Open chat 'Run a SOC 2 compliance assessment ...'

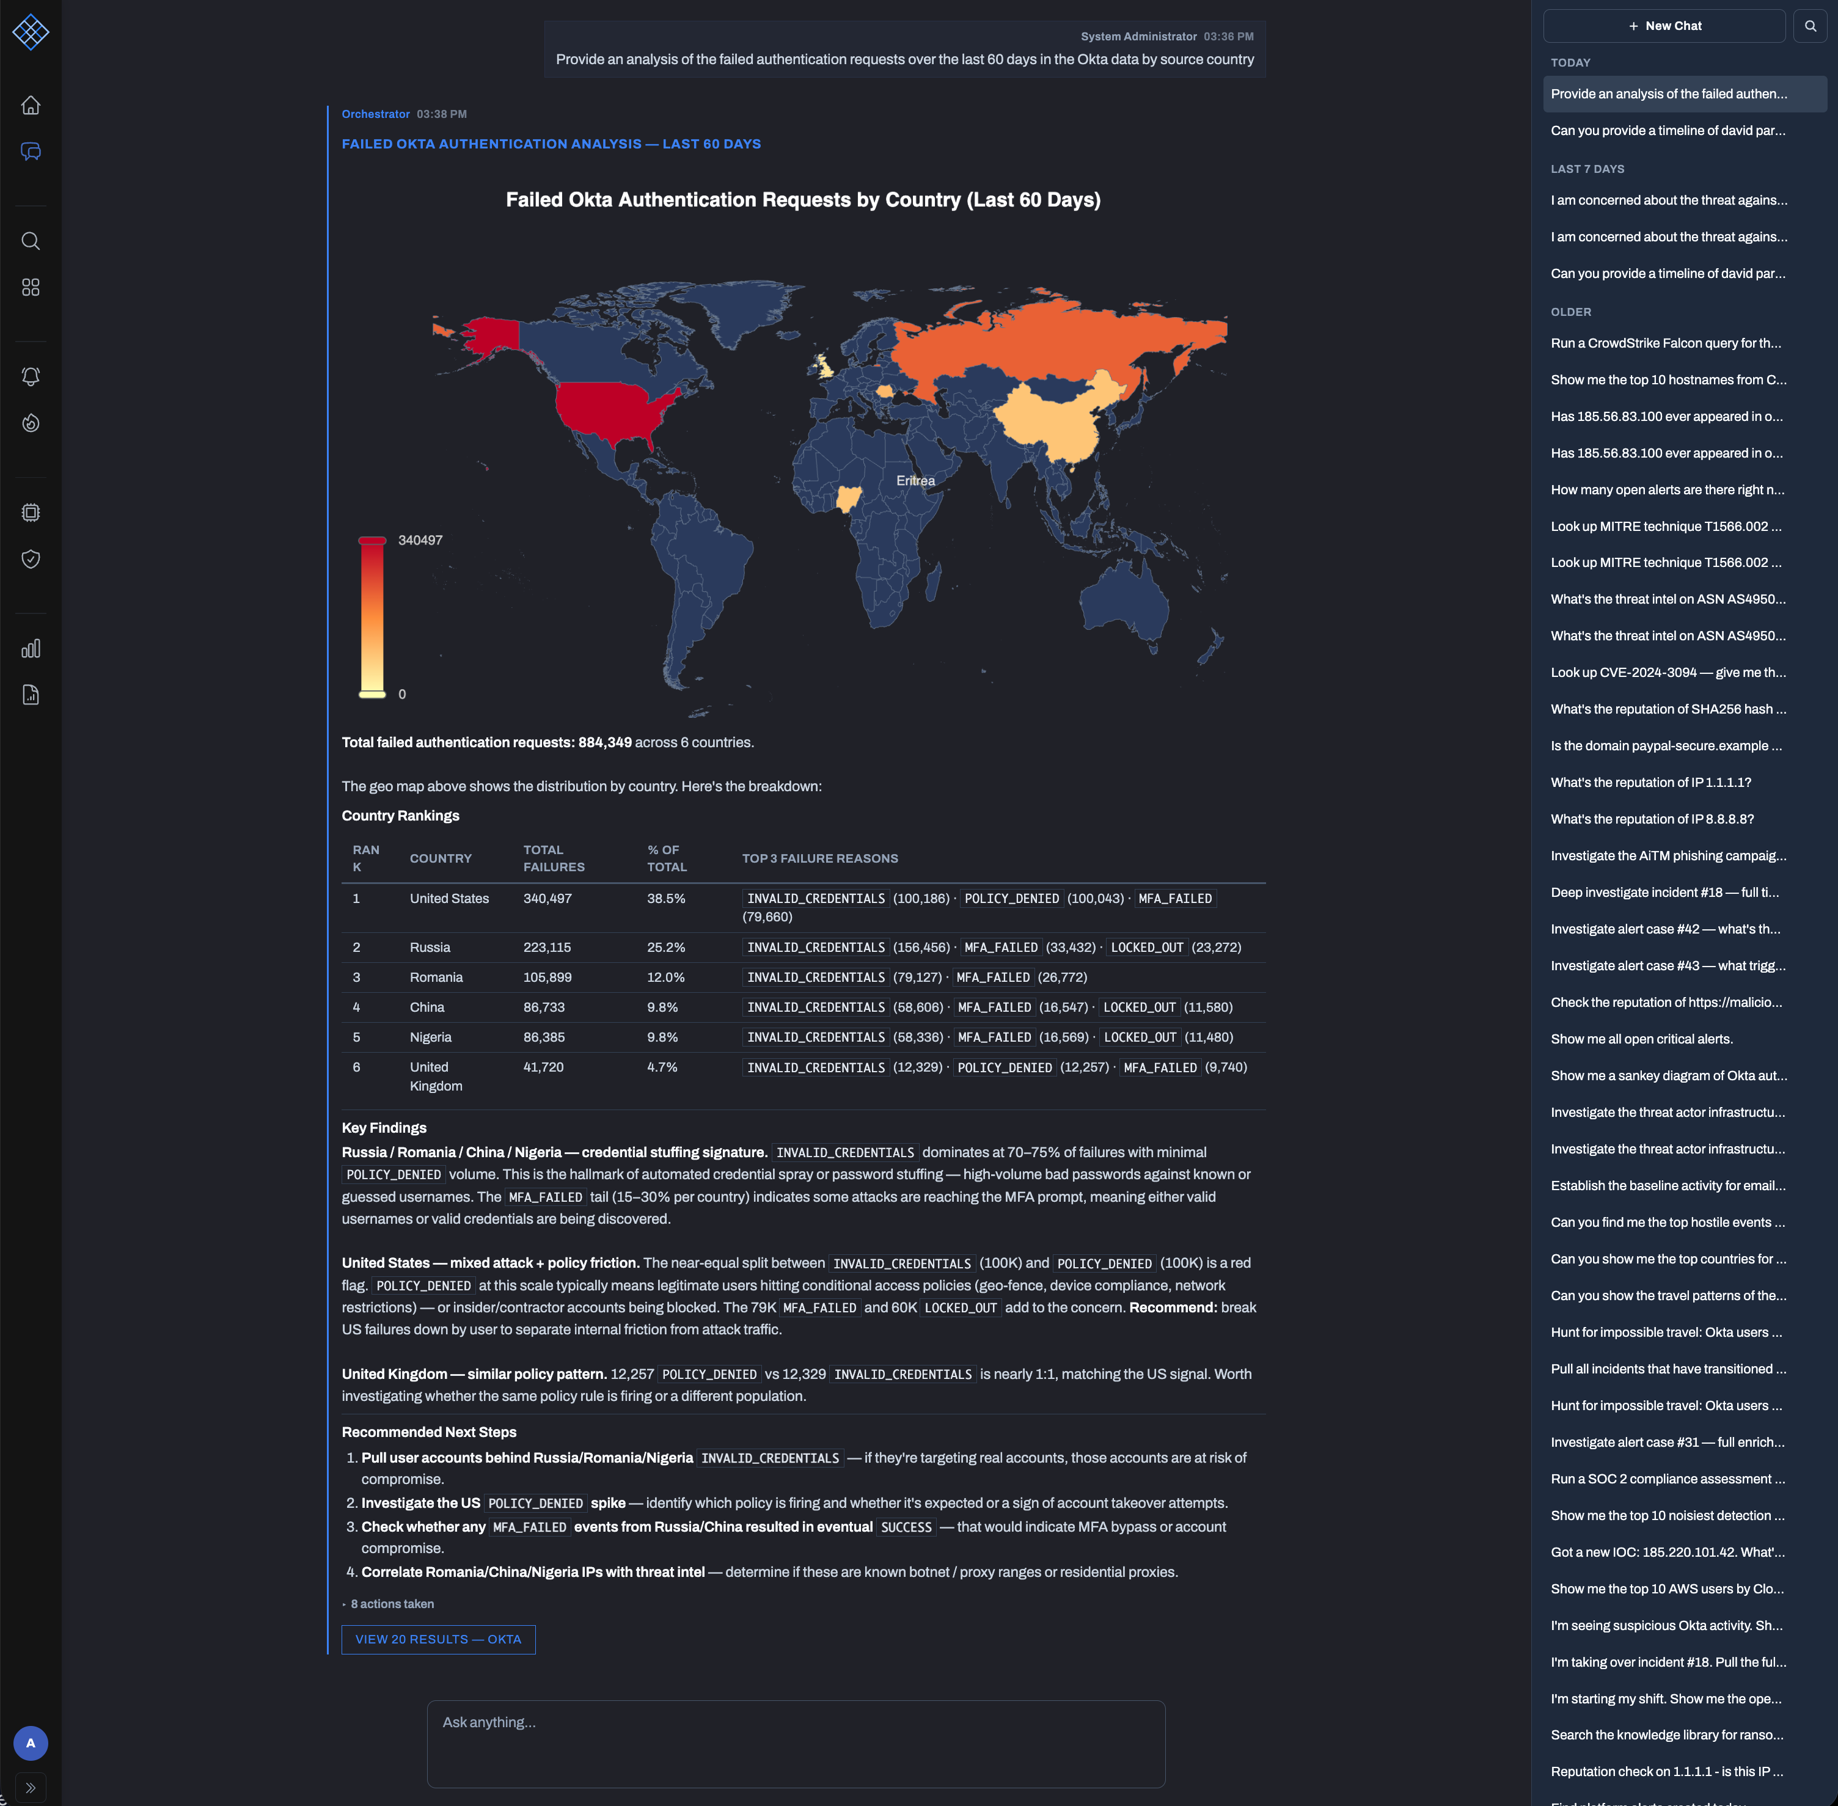(1685, 1480)
